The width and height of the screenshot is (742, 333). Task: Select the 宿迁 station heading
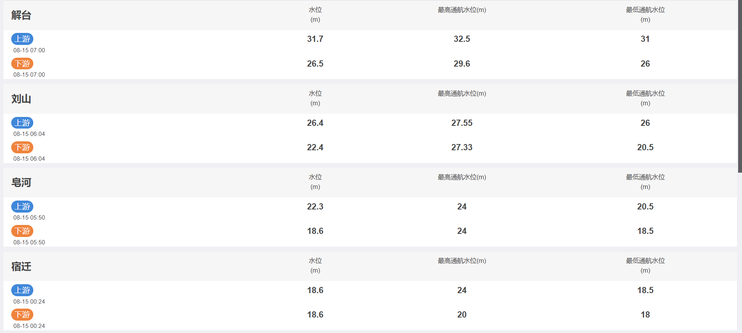21,266
